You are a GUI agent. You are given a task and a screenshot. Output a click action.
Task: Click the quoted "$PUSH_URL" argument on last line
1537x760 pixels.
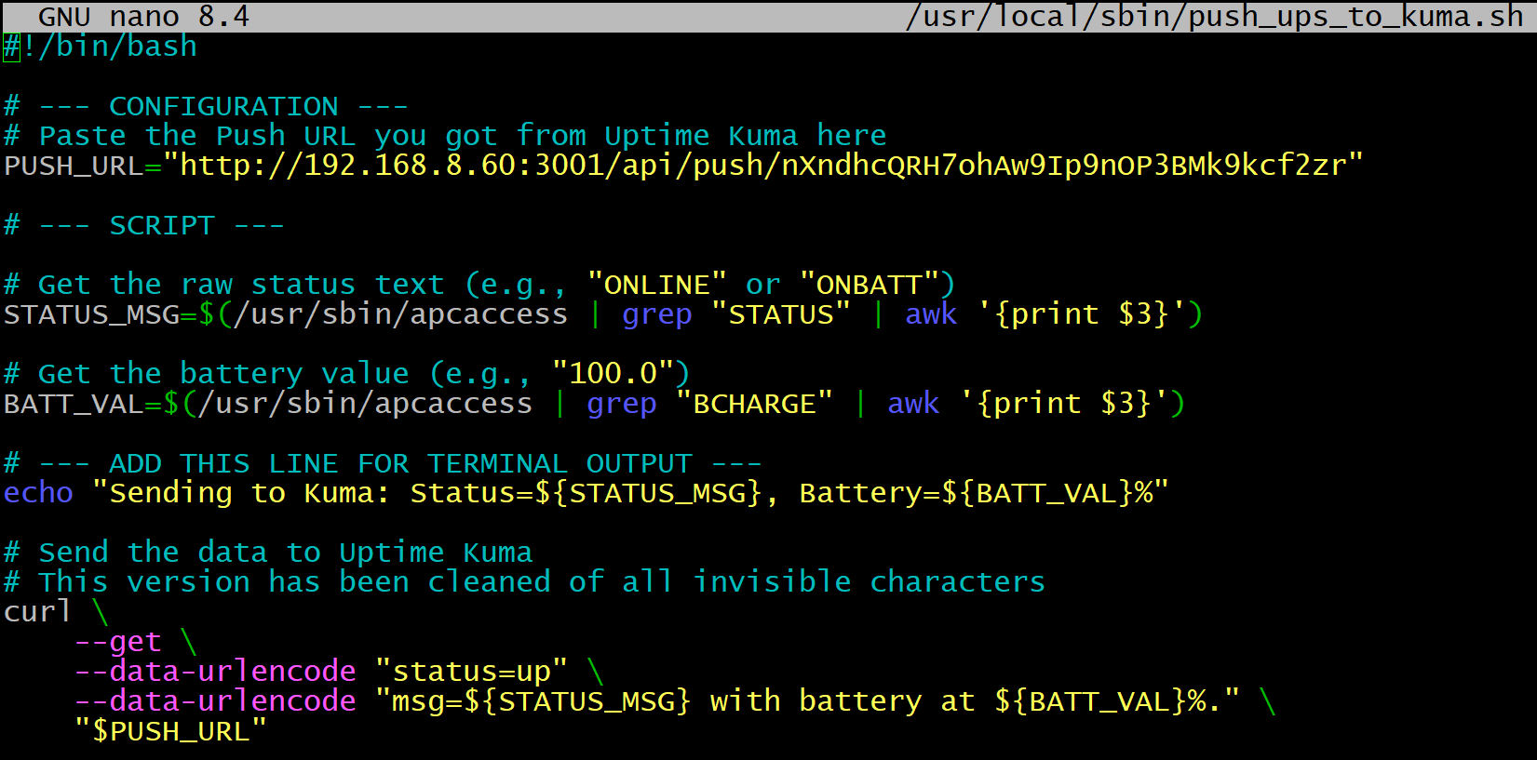tap(170, 731)
